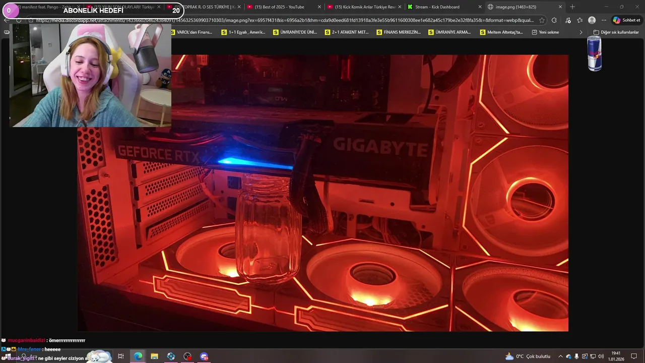The width and height of the screenshot is (645, 363).
Task: Open the browser profile avatar
Action: 592,20
